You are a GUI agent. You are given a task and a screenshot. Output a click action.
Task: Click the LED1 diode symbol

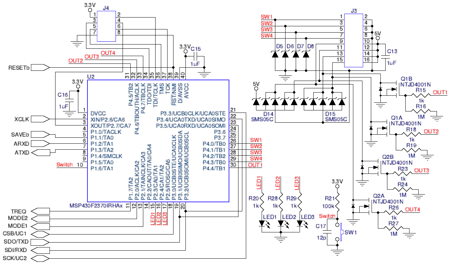(x=262, y=223)
